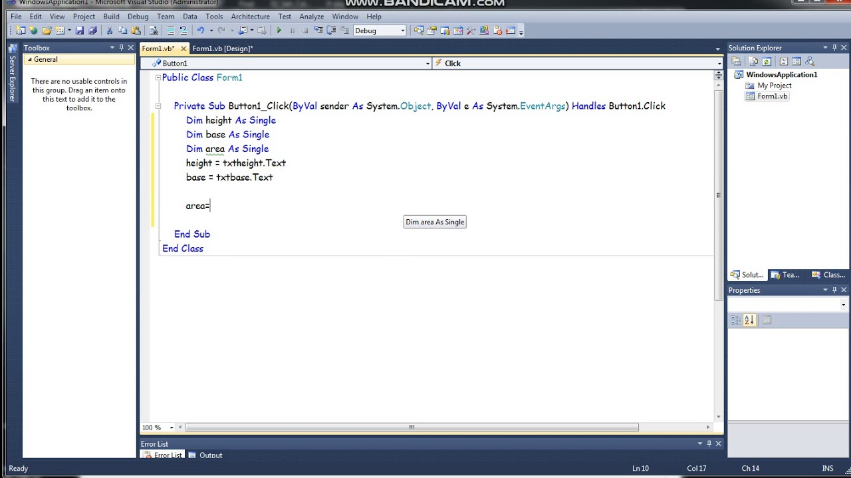The image size is (851, 478).
Task: Click the Refresh icon in Solution Explorer
Action: pyautogui.click(x=767, y=61)
